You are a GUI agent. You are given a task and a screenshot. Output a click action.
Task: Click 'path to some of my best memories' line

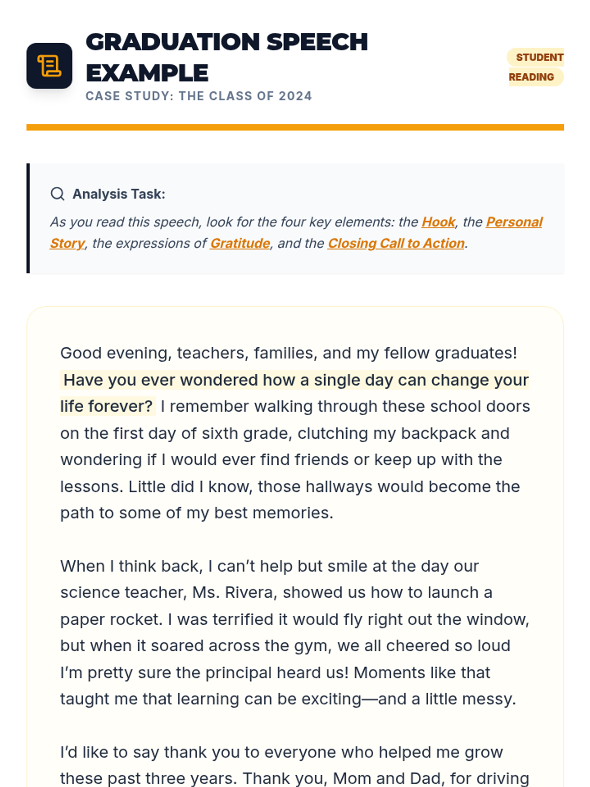pyautogui.click(x=197, y=513)
